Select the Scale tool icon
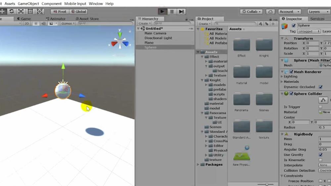The image size is (331, 186). [21, 11]
